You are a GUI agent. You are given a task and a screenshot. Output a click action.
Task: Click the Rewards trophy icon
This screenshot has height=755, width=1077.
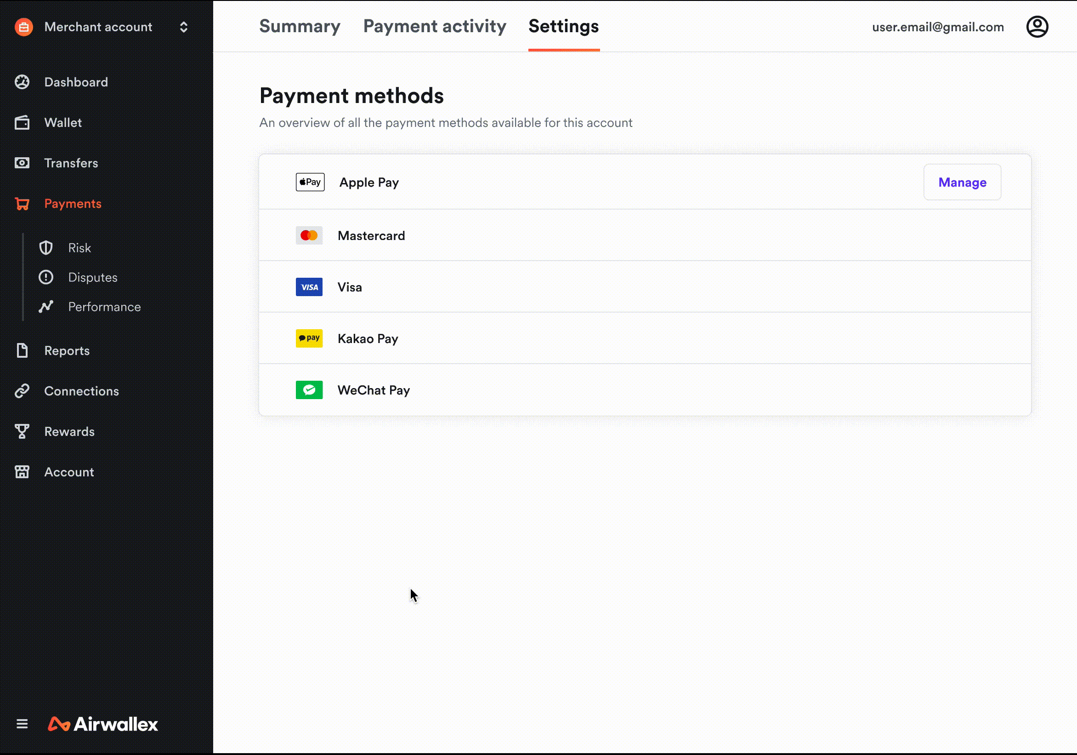coord(22,431)
